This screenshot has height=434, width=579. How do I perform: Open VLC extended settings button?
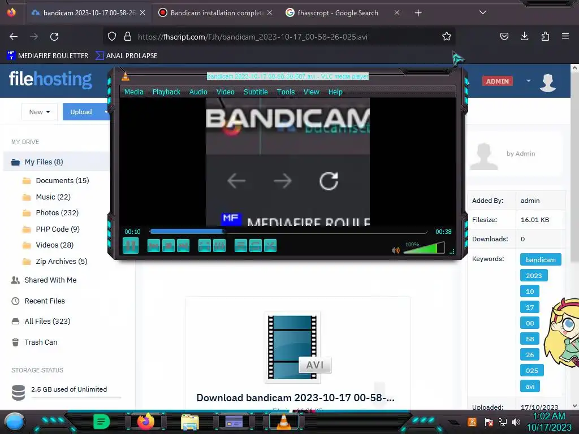coord(219,246)
